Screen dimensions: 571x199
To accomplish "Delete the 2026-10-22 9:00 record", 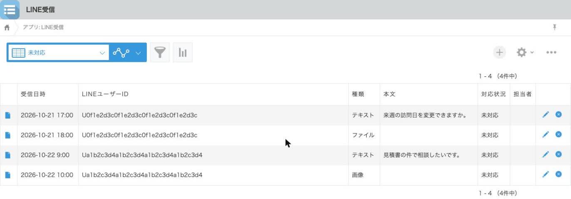I will (559, 154).
